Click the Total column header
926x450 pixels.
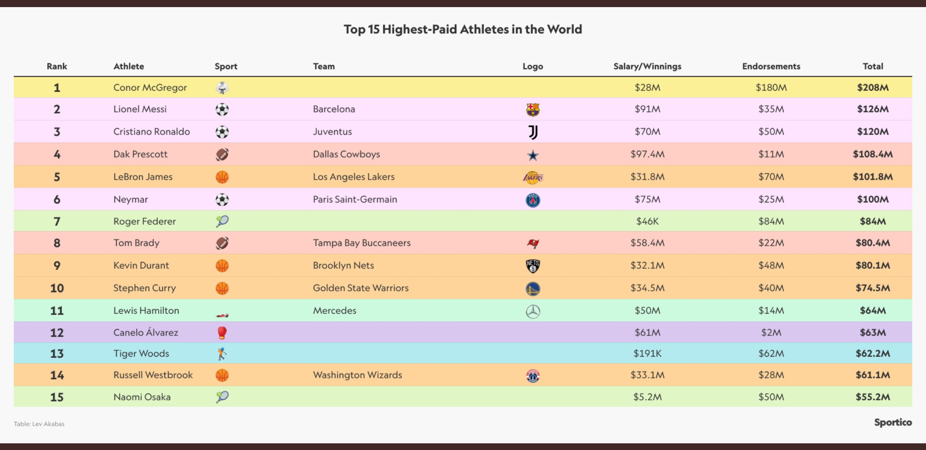click(873, 66)
